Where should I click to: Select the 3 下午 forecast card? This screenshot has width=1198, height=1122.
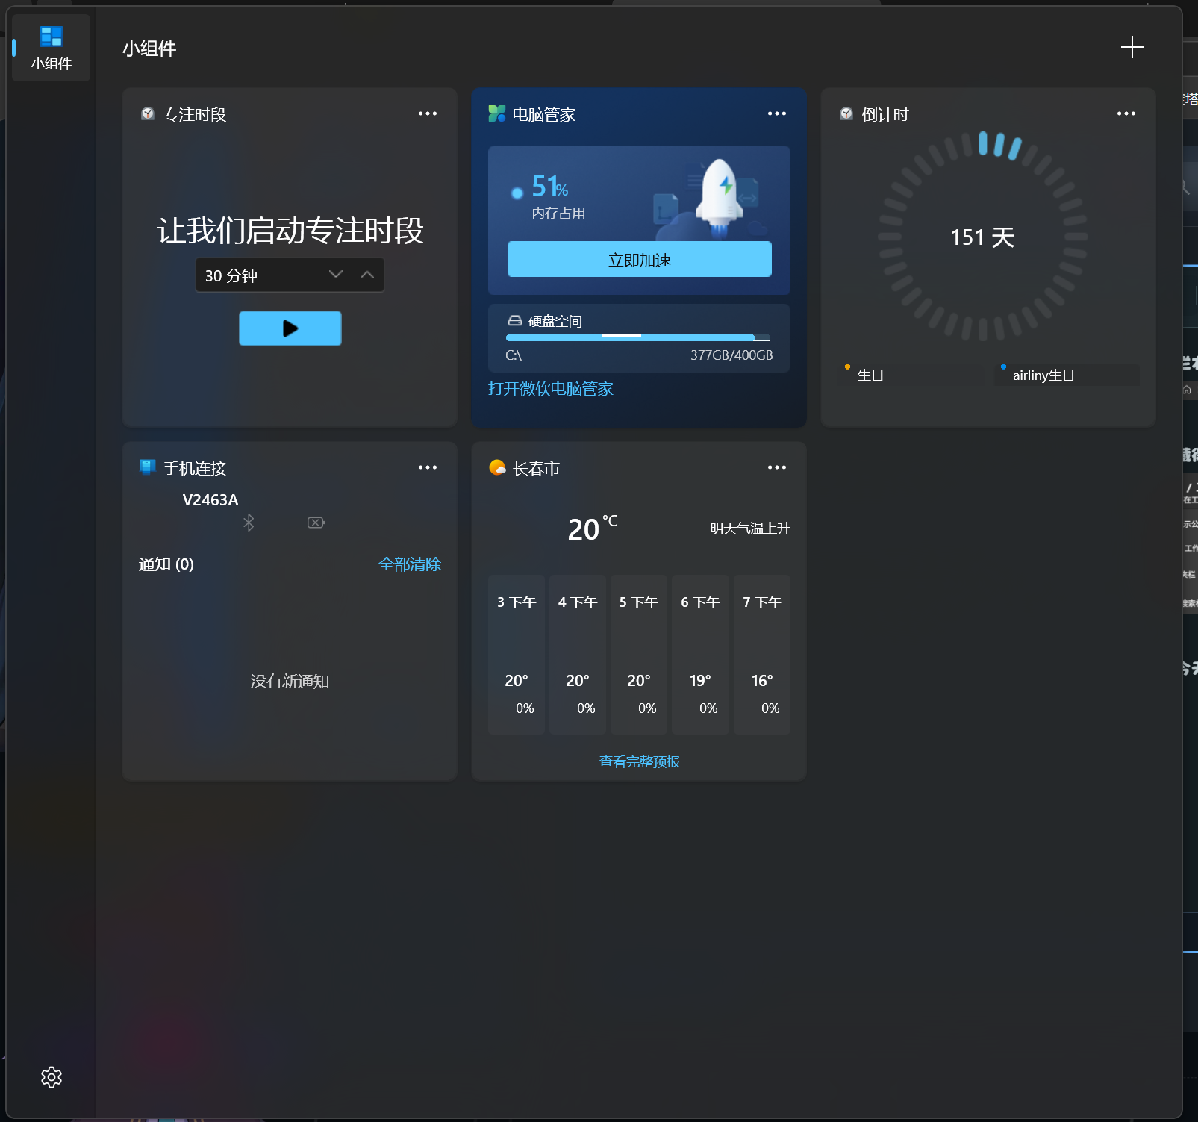(517, 655)
